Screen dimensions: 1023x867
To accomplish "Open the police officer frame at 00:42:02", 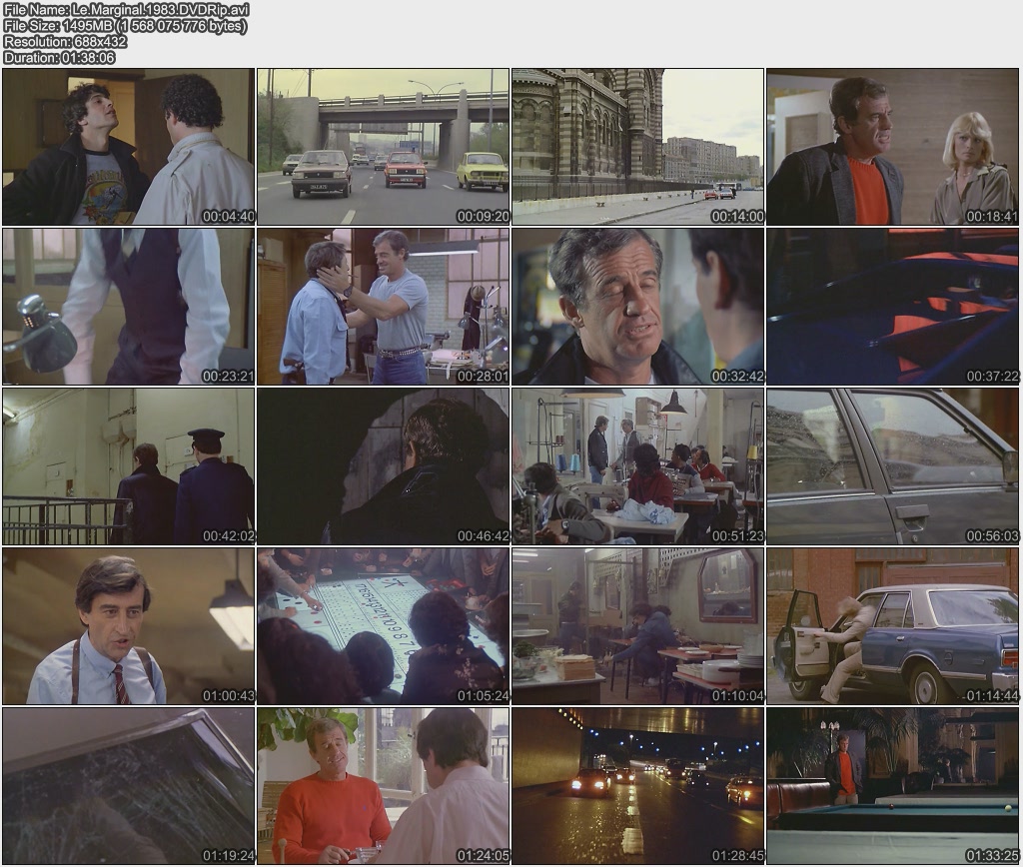I will point(129,466).
